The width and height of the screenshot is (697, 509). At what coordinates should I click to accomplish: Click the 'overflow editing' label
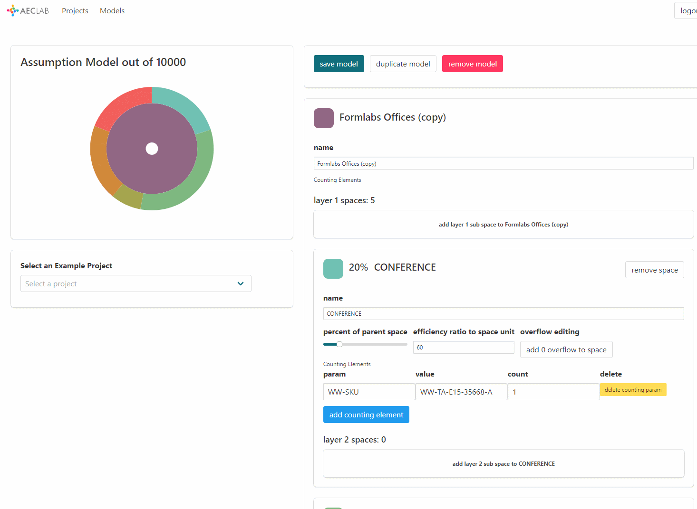click(x=550, y=331)
